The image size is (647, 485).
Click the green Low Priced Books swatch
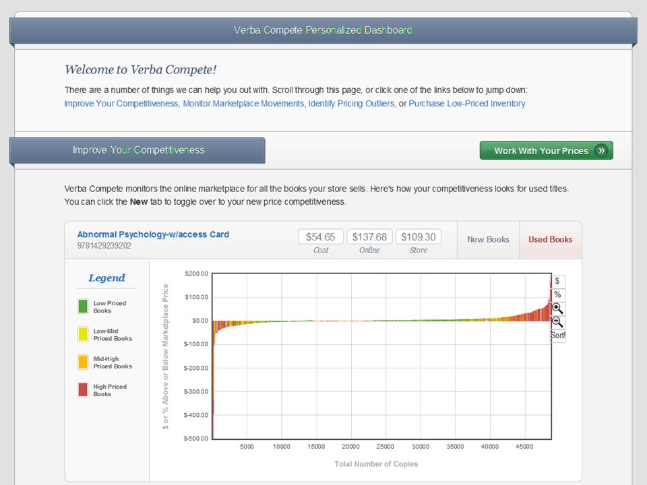click(83, 306)
